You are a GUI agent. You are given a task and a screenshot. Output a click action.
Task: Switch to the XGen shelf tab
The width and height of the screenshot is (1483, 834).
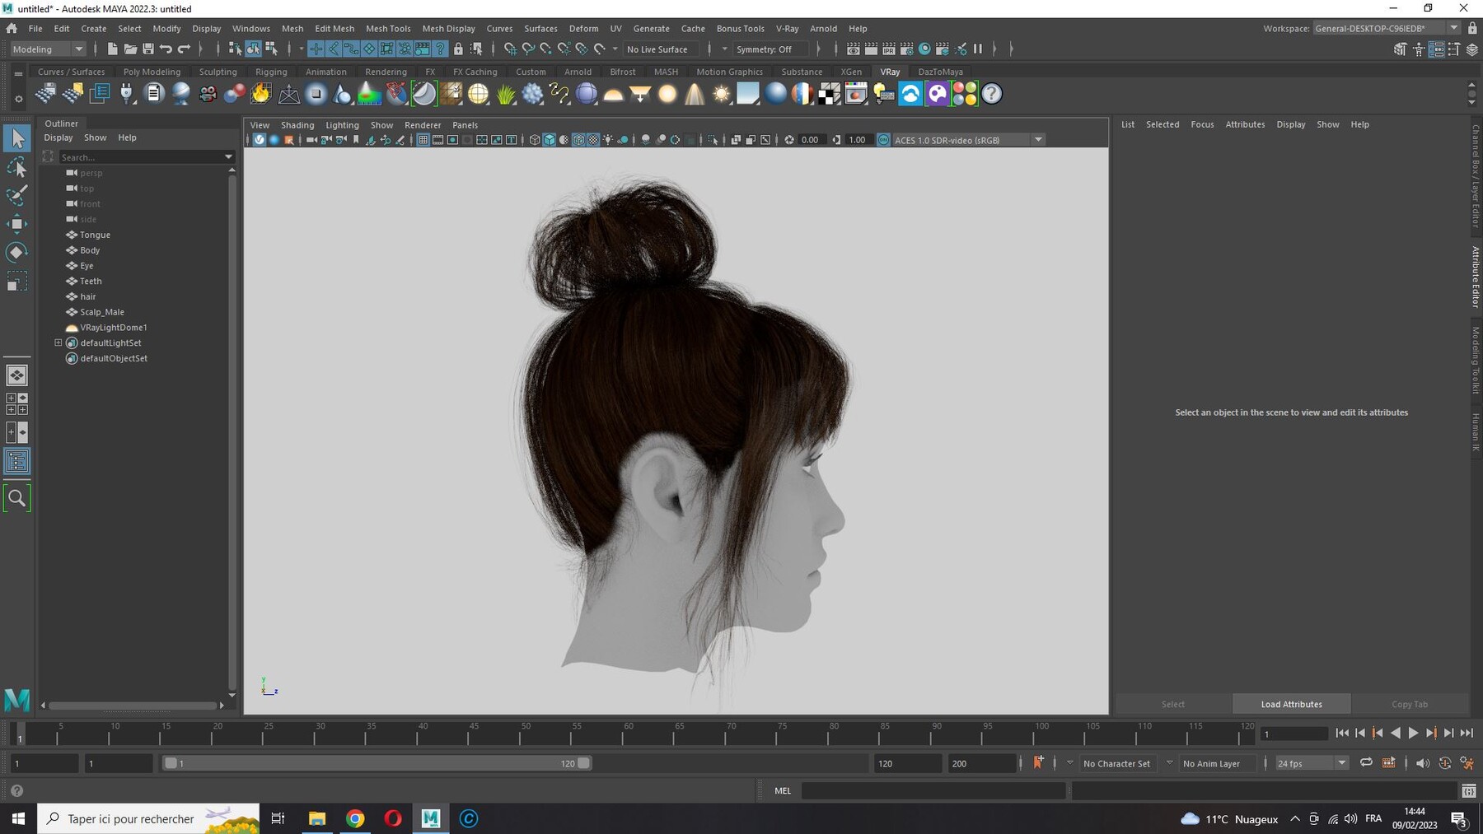851,72
